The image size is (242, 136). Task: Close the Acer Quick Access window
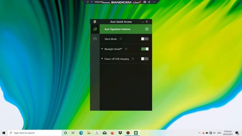click(x=147, y=22)
